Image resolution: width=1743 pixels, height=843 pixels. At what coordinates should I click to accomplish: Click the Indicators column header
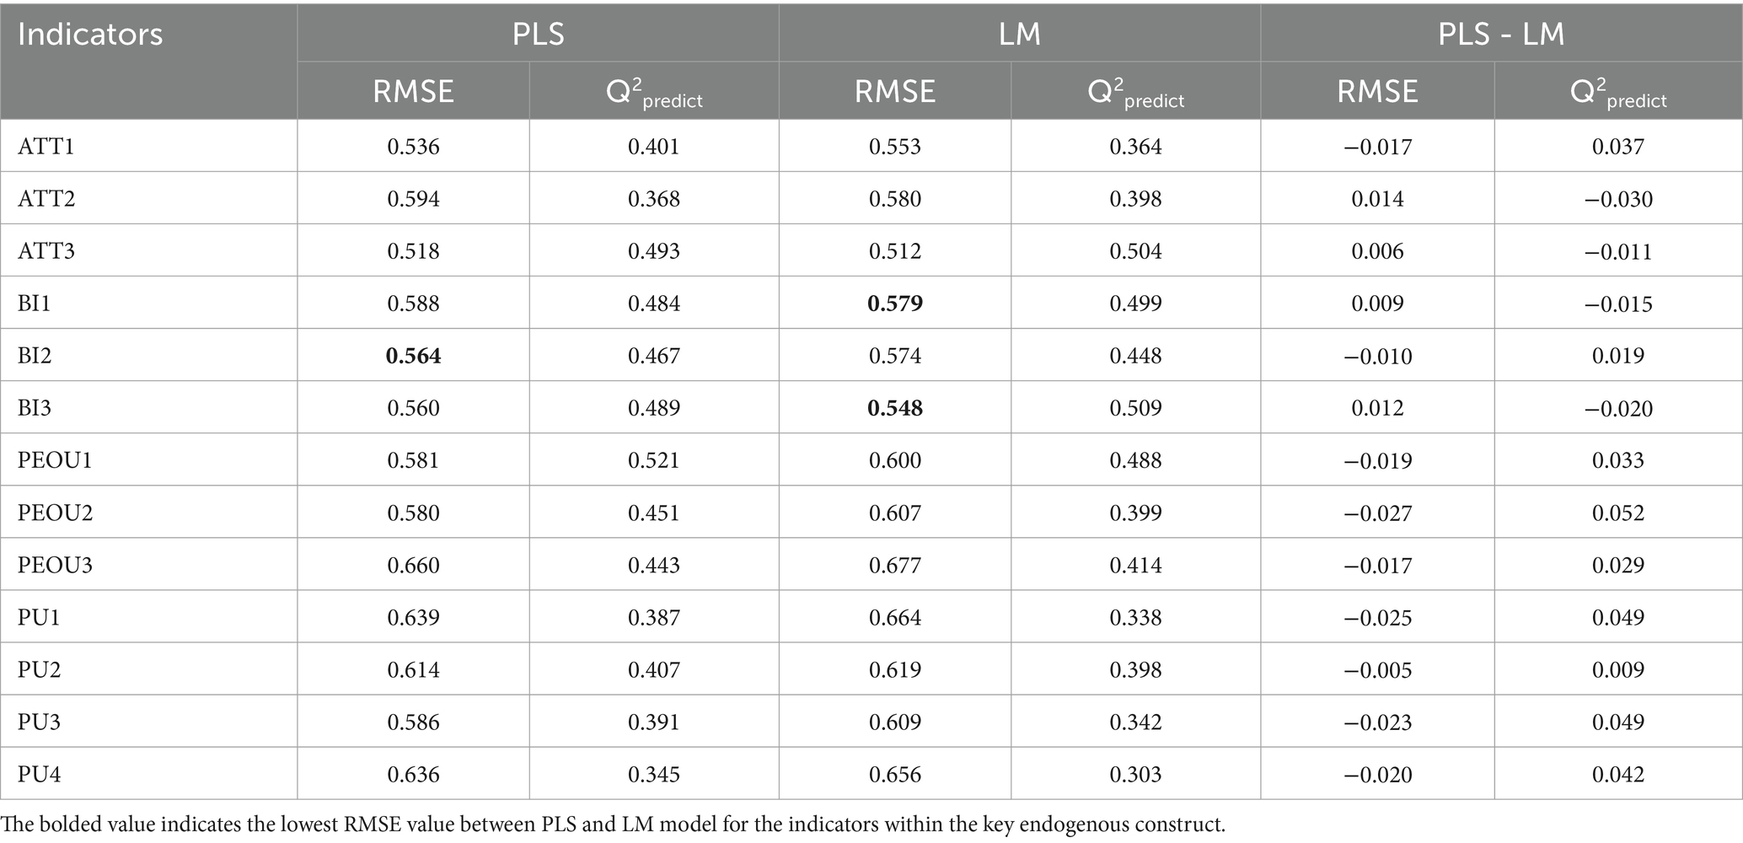click(90, 35)
